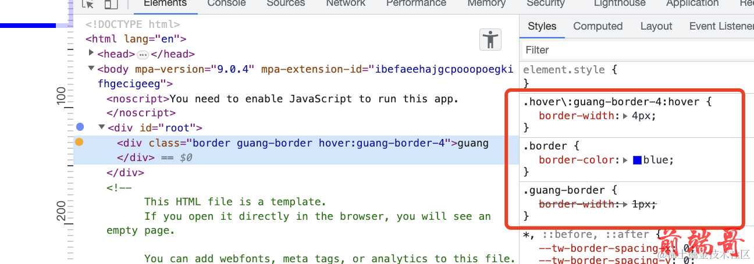Collapse the div root node
This screenshot has height=264, width=754.
point(102,127)
